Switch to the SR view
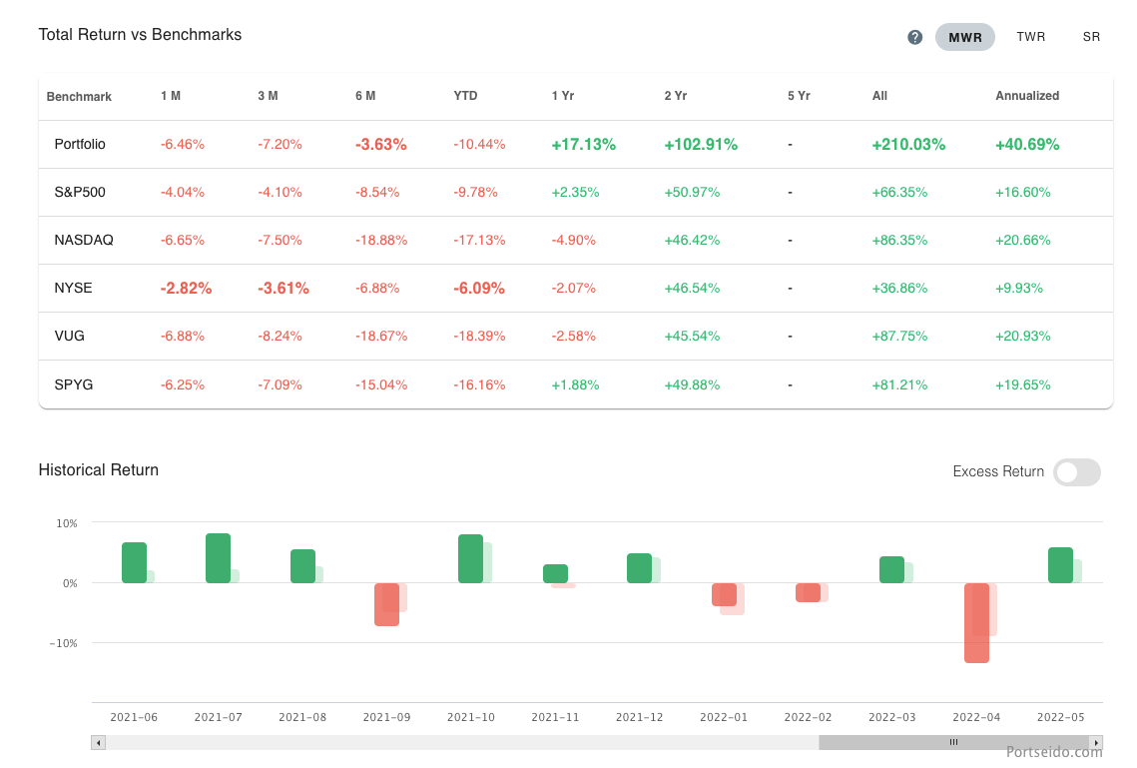The height and width of the screenshot is (768, 1137). tap(1091, 37)
